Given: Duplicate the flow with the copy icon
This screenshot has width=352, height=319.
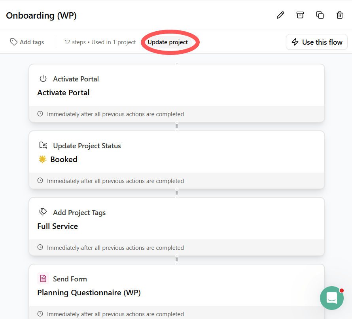Looking at the screenshot, I should point(320,15).
